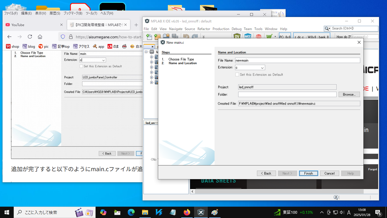Viewport: 387px width, 218px height.
Task: Click the MPLAB Discover DV toolbar icon
Action: (x=237, y=37)
